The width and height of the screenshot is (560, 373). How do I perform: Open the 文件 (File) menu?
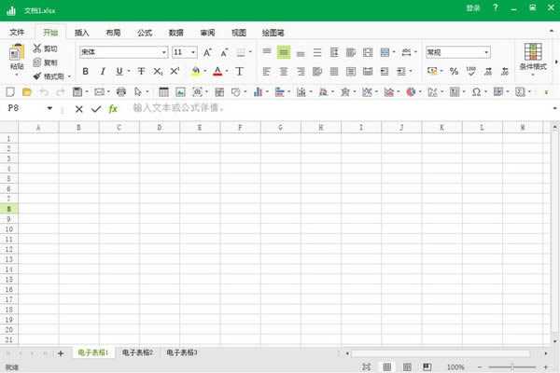17,33
